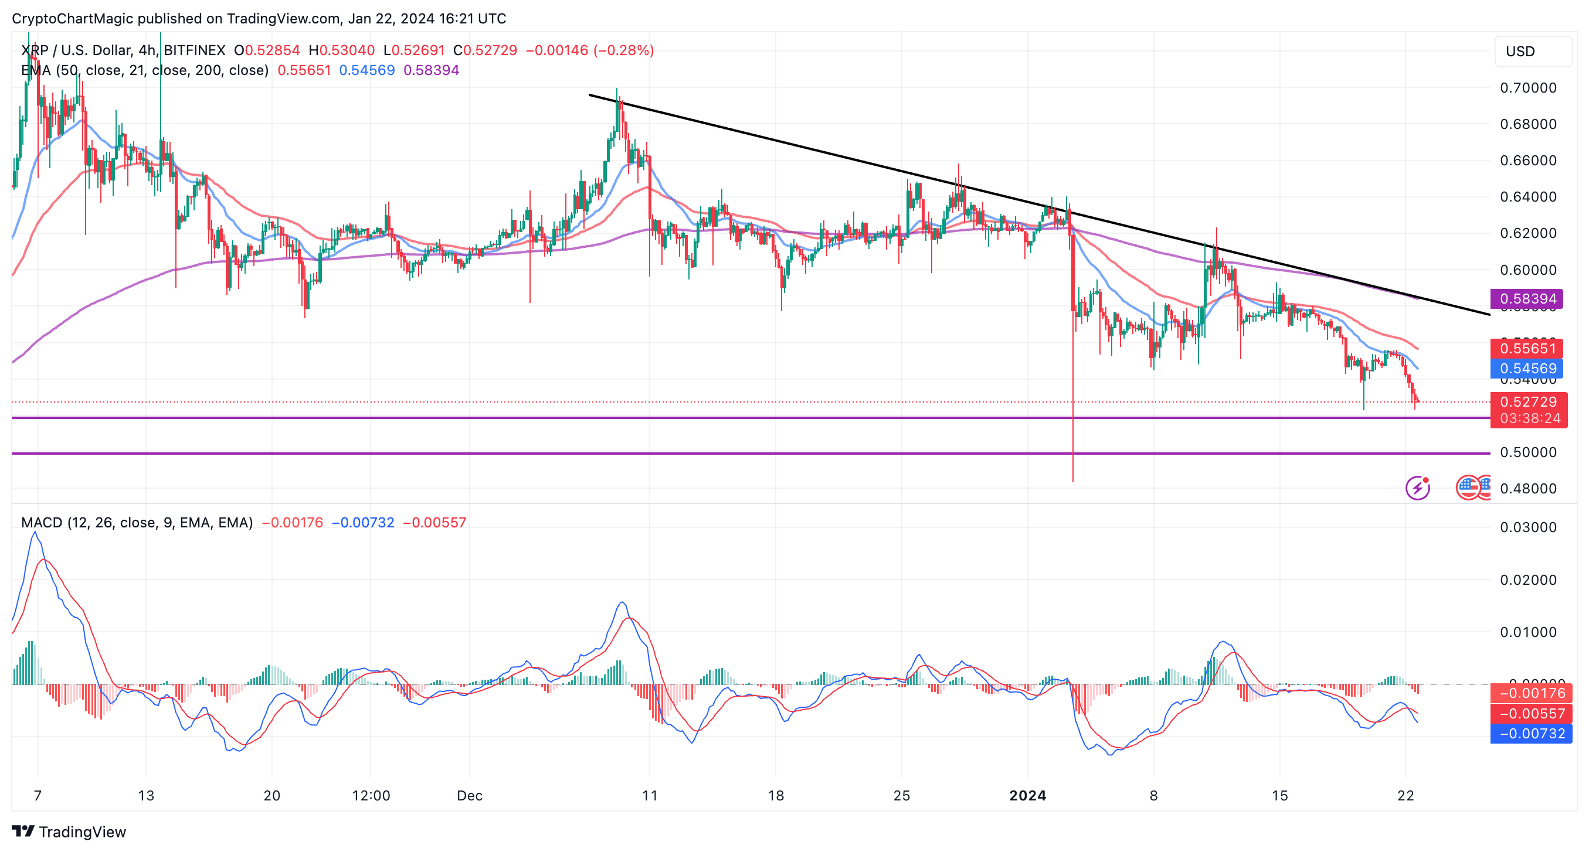This screenshot has height=852, width=1589.
Task: Select the lower purple horizontal line at 0.50
Action: pos(751,453)
